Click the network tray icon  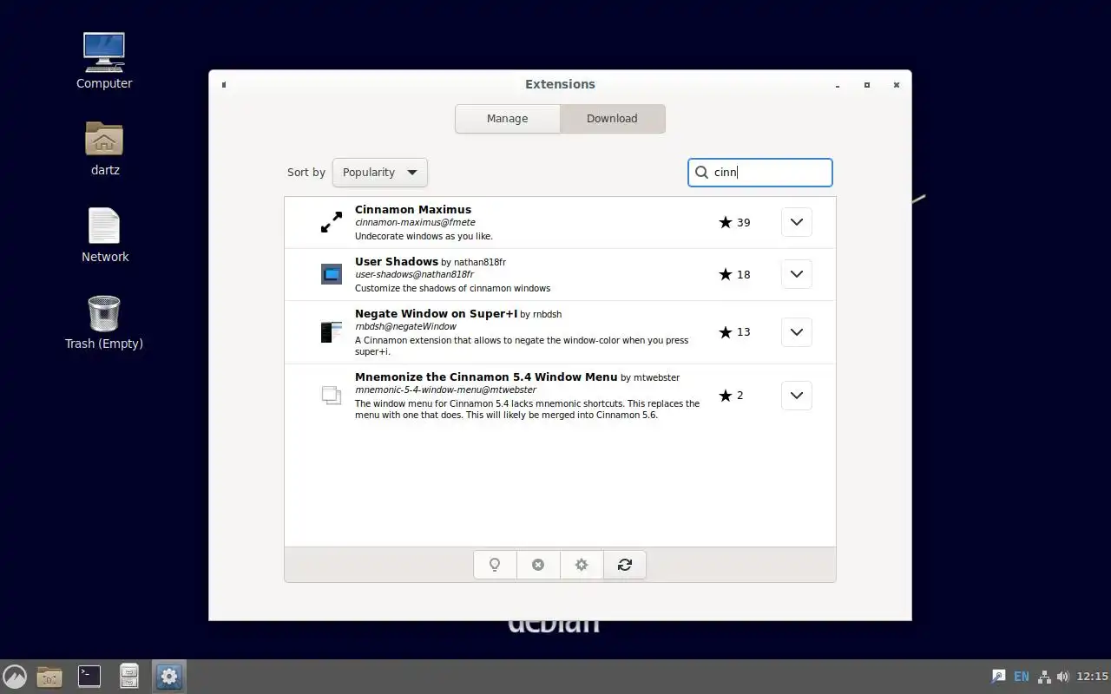point(1044,677)
